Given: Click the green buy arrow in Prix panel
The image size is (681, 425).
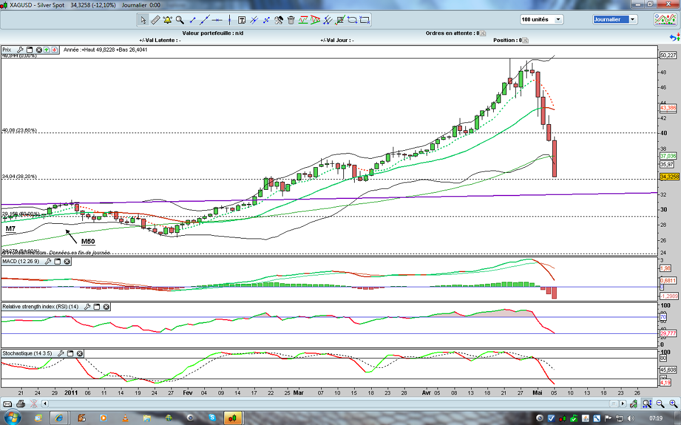Looking at the screenshot, I should 47,50.
